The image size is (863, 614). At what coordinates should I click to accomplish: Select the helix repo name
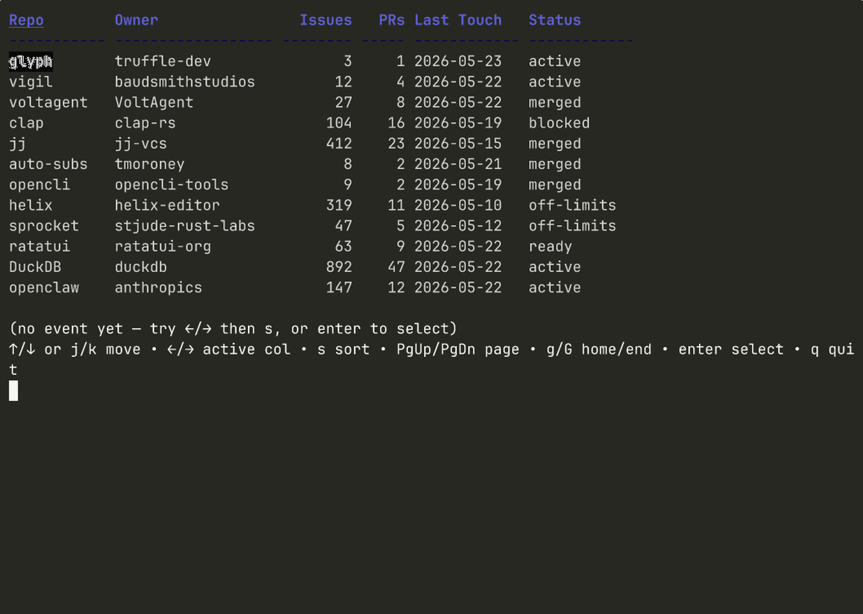point(31,206)
